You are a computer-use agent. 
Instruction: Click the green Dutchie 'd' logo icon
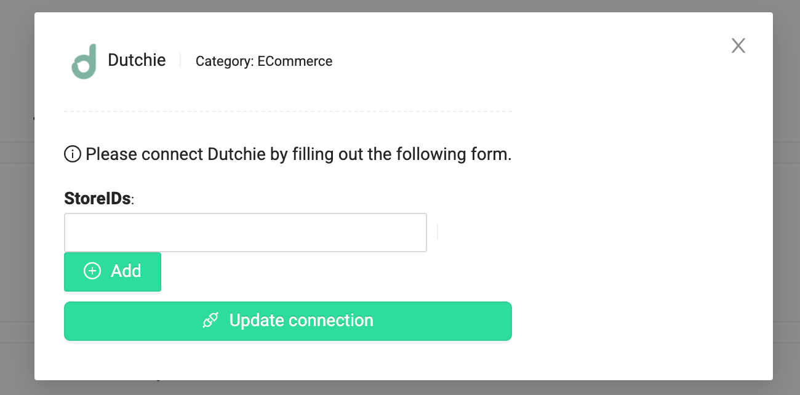pos(85,60)
